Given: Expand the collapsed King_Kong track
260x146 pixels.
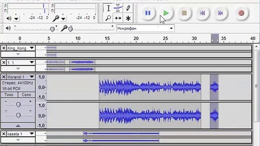Looking at the screenshot, I should (x=18, y=54).
